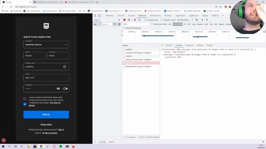Open the Privacy policy link
Image resolution: width=266 pixels, height=149 pixels.
click(x=46, y=125)
